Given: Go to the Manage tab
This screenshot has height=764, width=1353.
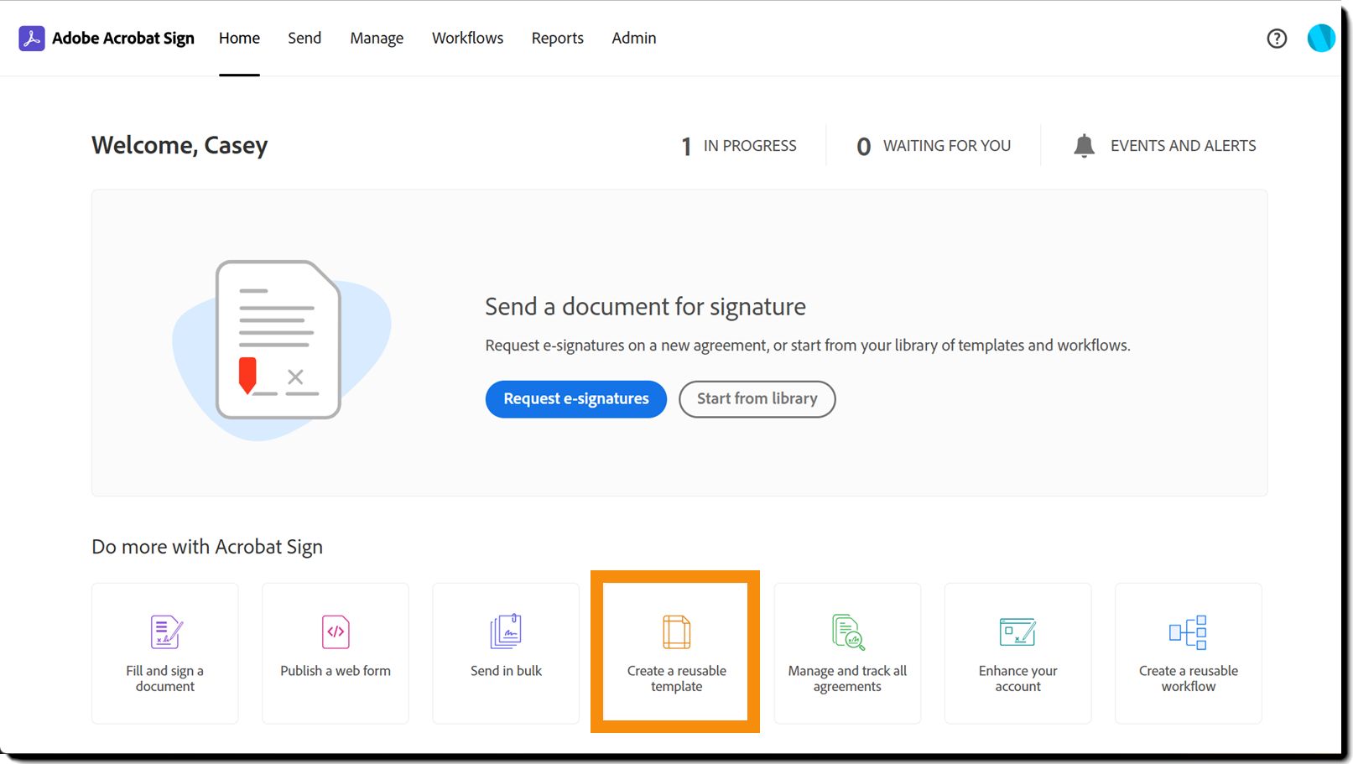Looking at the screenshot, I should coord(377,39).
